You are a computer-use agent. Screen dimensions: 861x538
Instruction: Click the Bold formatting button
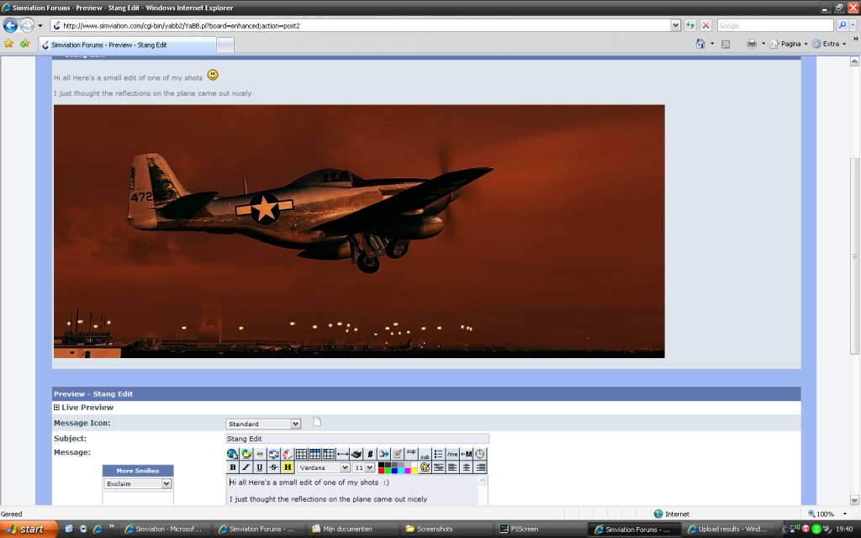(x=233, y=467)
